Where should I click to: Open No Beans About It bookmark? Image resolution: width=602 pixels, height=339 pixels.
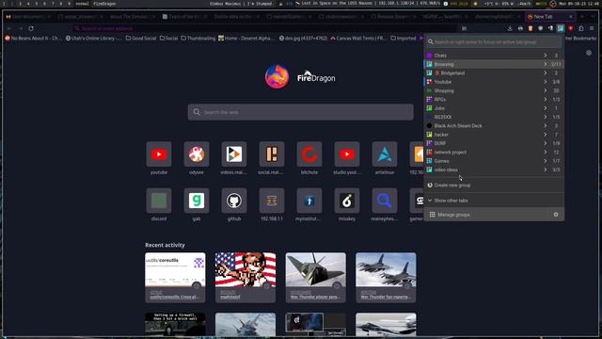coord(34,38)
